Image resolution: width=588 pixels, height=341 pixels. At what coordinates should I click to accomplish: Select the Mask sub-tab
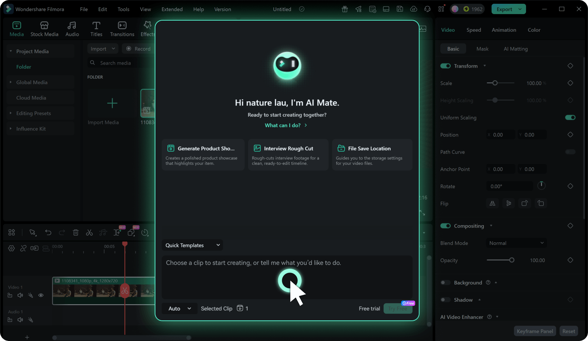(482, 49)
